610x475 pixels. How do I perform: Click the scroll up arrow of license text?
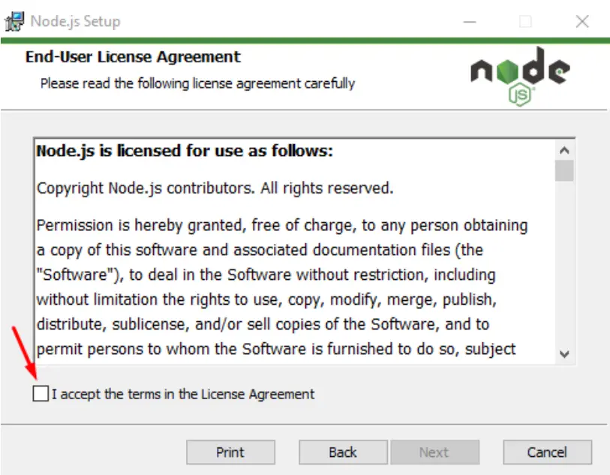pos(564,150)
